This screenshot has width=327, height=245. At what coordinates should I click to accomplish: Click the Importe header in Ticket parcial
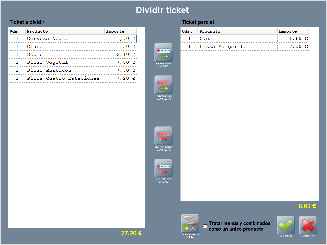click(293, 31)
